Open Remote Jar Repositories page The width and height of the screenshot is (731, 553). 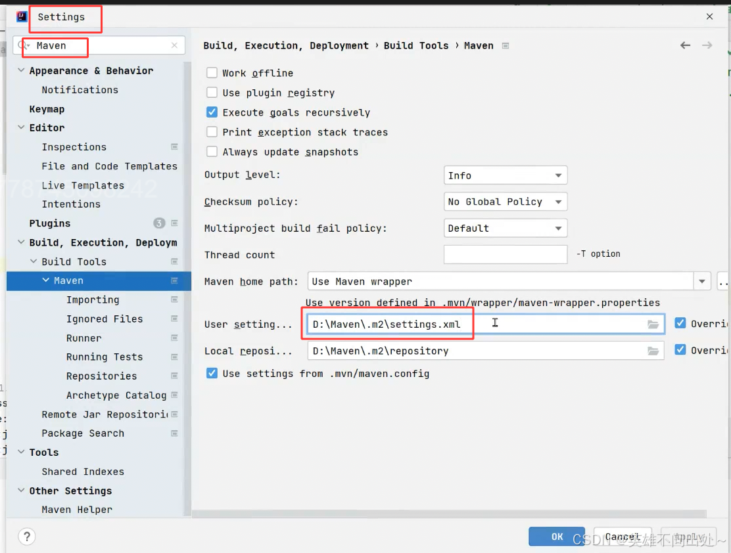click(105, 414)
